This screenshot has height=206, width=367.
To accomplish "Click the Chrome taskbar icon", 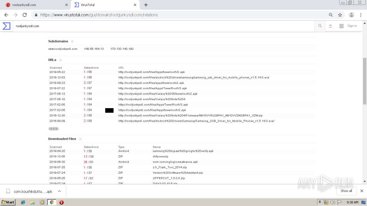I will point(52,202).
